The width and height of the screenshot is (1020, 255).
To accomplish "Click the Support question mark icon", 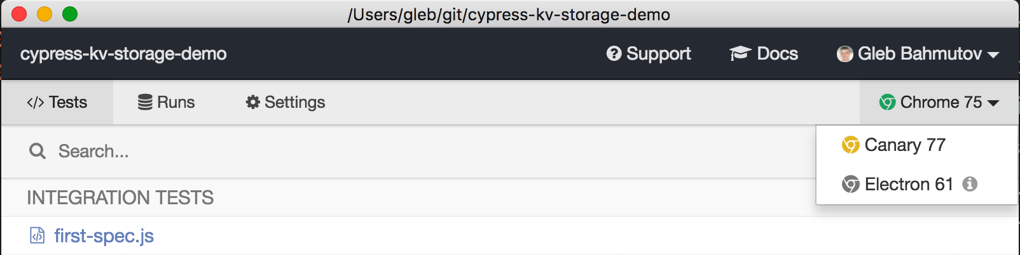I will (614, 54).
